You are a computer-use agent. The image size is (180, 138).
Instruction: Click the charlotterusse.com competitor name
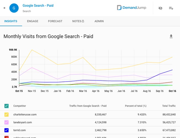click(25, 114)
